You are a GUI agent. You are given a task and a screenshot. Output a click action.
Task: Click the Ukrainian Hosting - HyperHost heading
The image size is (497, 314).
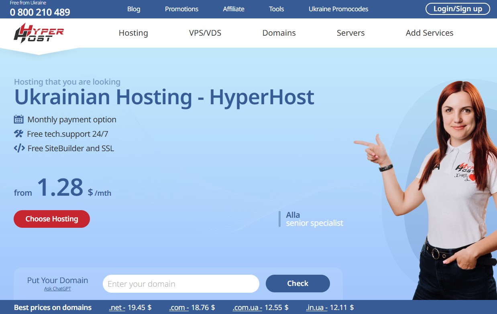coord(164,97)
